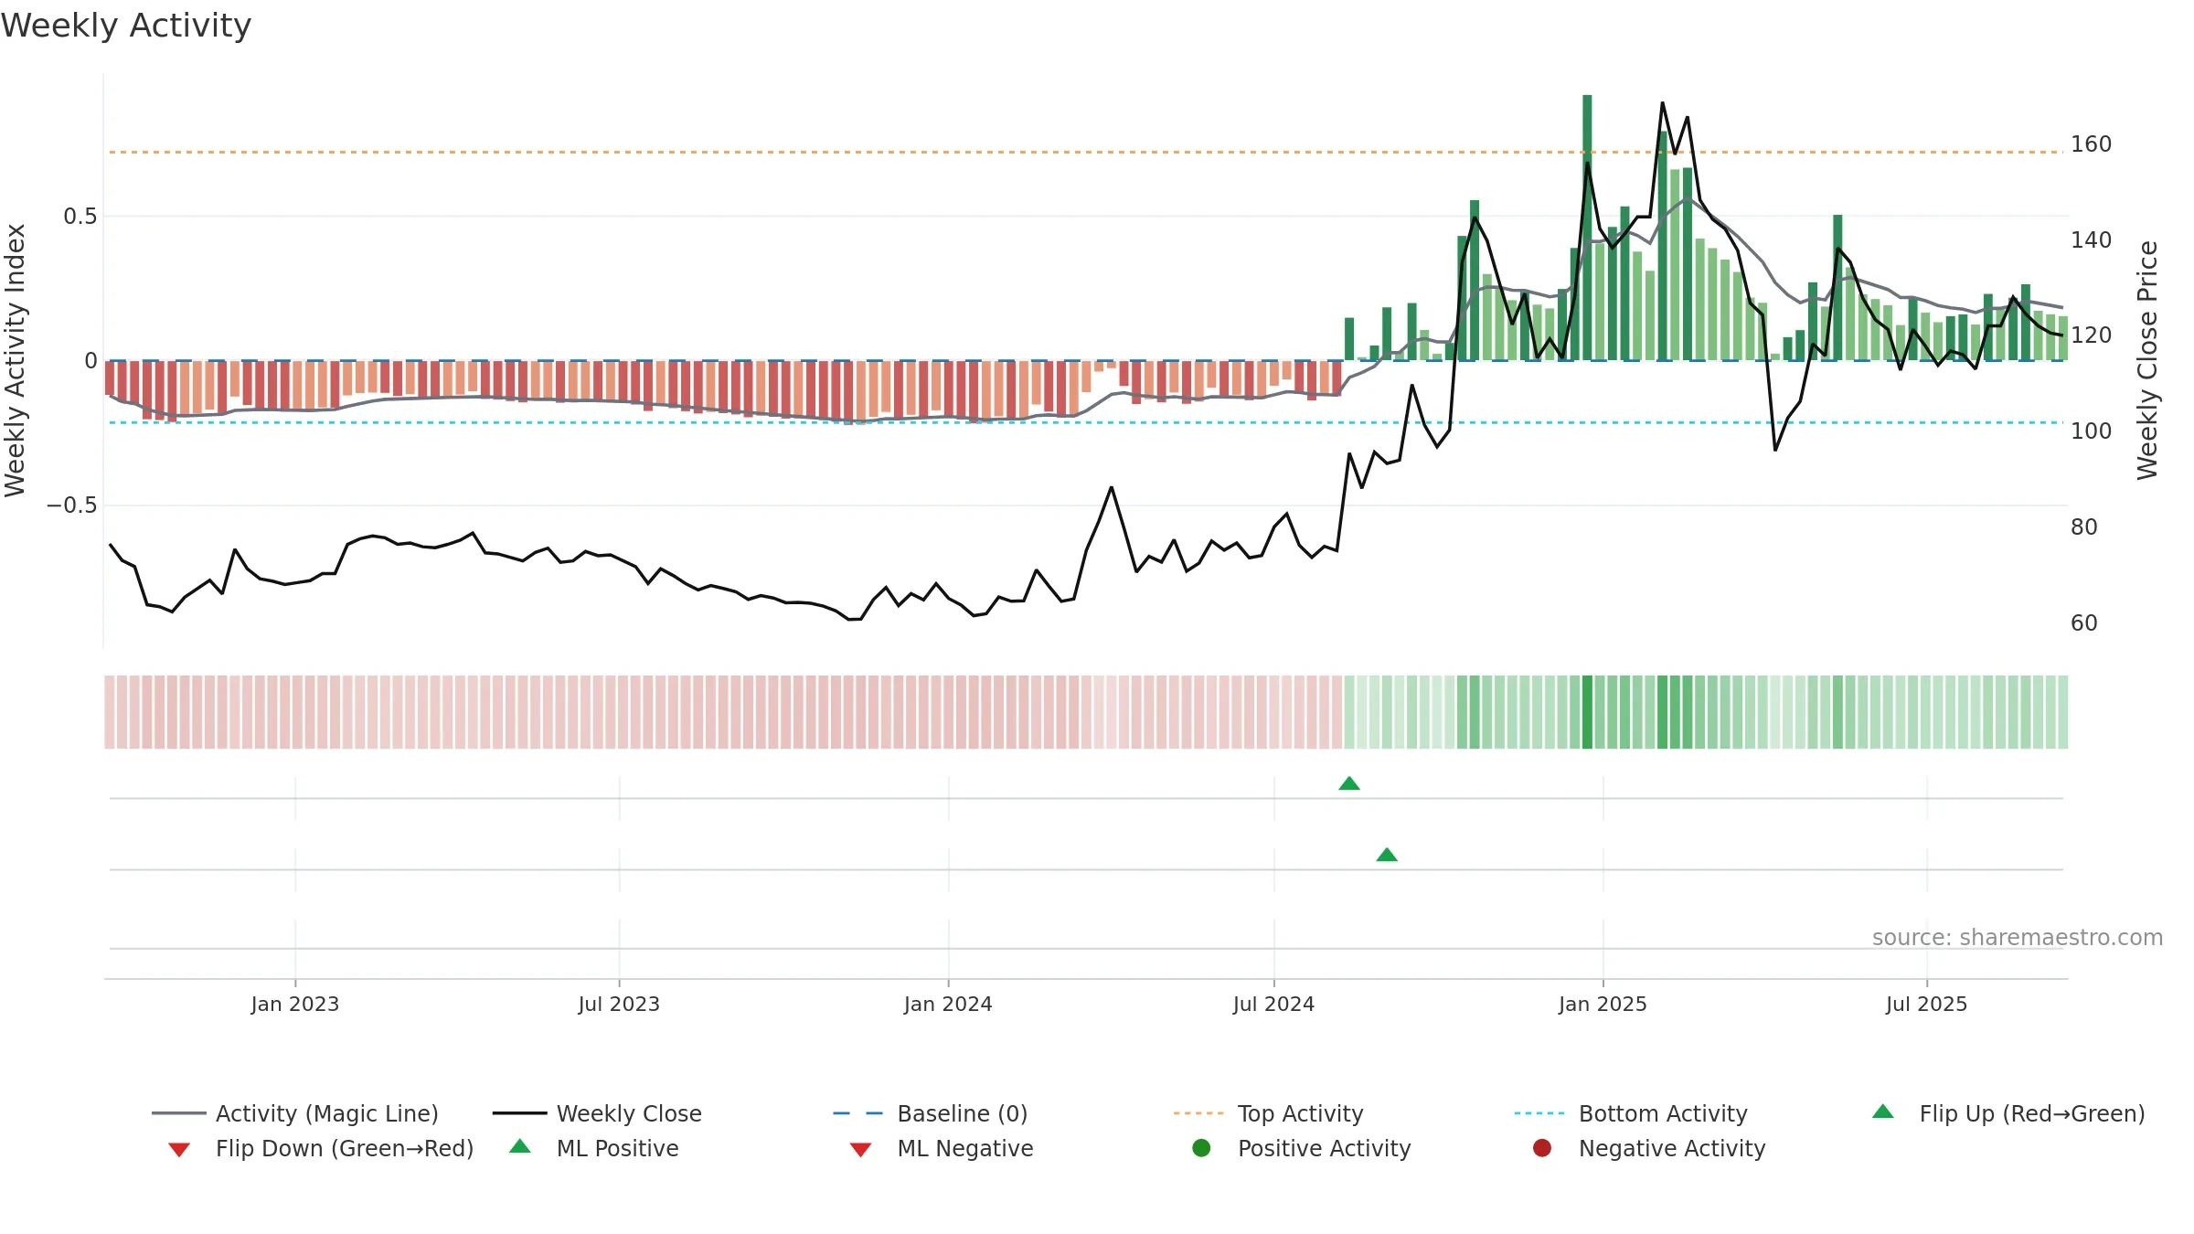This screenshot has height=1234, width=2194.
Task: Toggle the Top Activity legend entry
Action: 1269,1113
